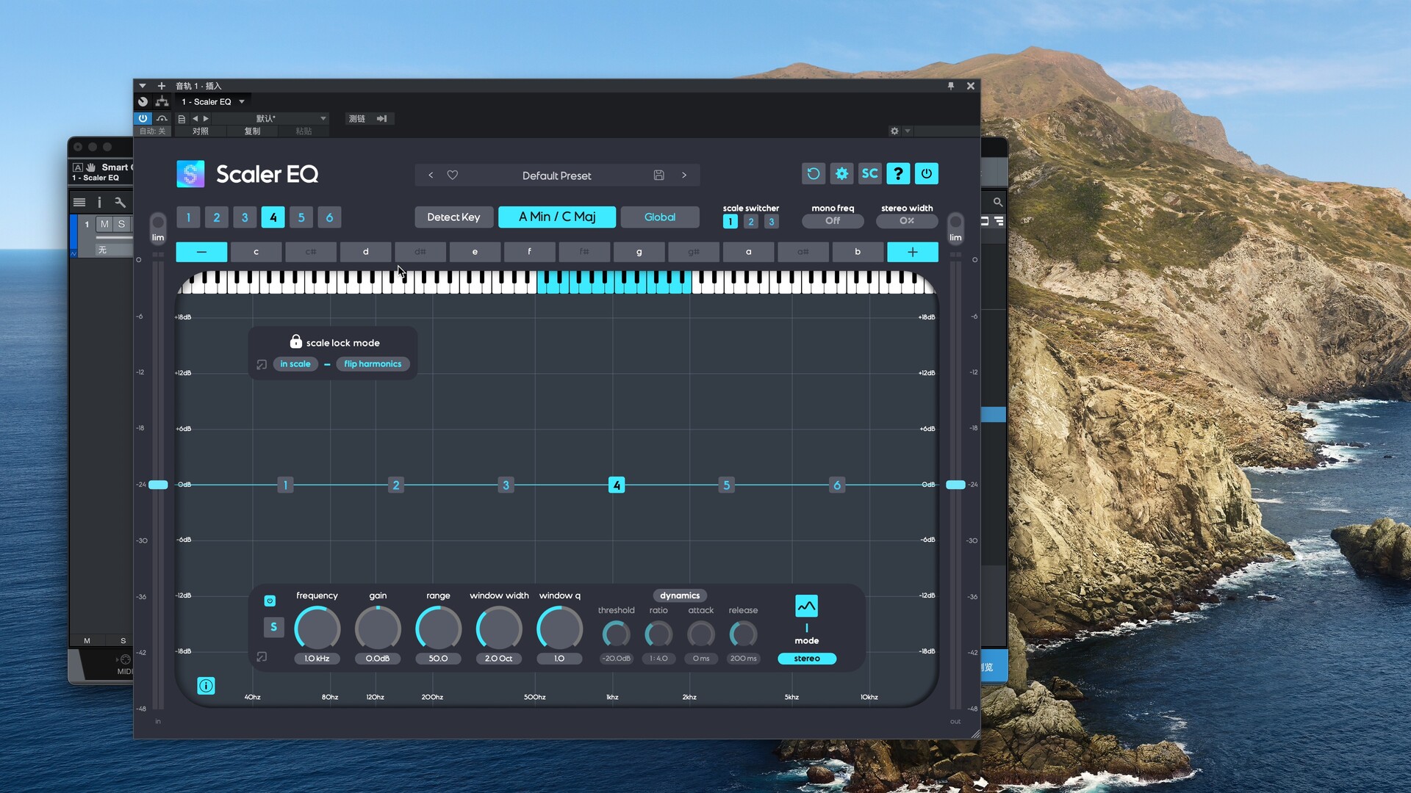This screenshot has width=1411, height=793.
Task: Open the routing tree icon in plugin header
Action: point(162,101)
